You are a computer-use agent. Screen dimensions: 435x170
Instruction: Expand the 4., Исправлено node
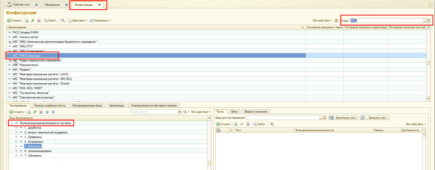click(x=16, y=142)
